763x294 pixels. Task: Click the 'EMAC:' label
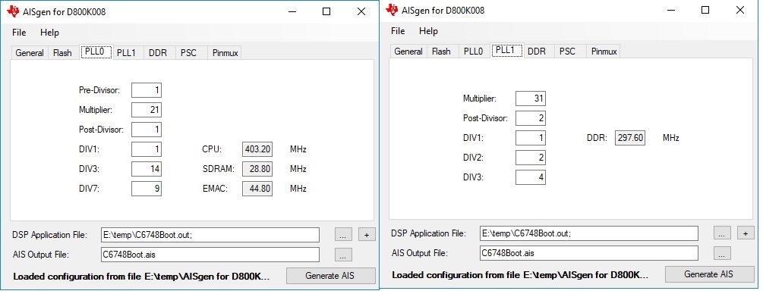point(215,189)
